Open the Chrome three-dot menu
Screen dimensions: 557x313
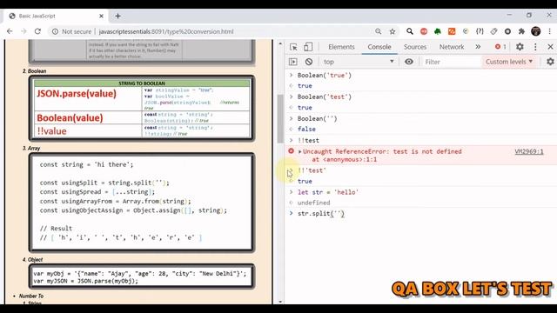pos(549,31)
